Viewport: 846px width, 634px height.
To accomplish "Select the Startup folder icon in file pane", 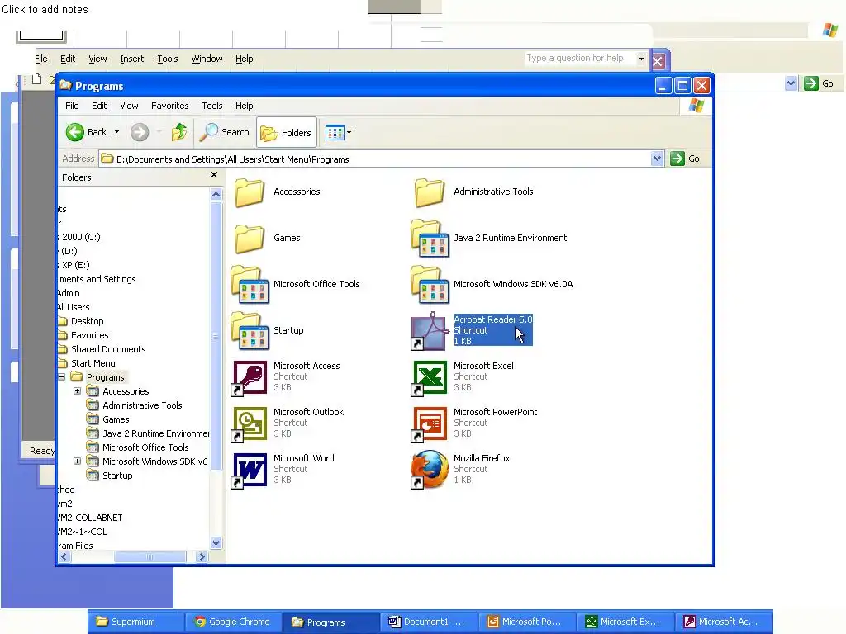I will [250, 331].
